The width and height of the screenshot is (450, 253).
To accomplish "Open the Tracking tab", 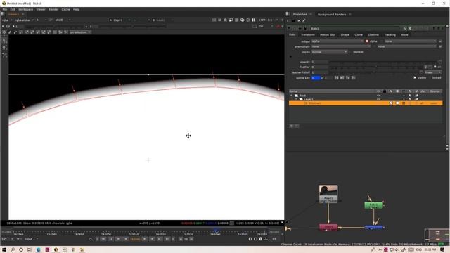I will (x=390, y=34).
